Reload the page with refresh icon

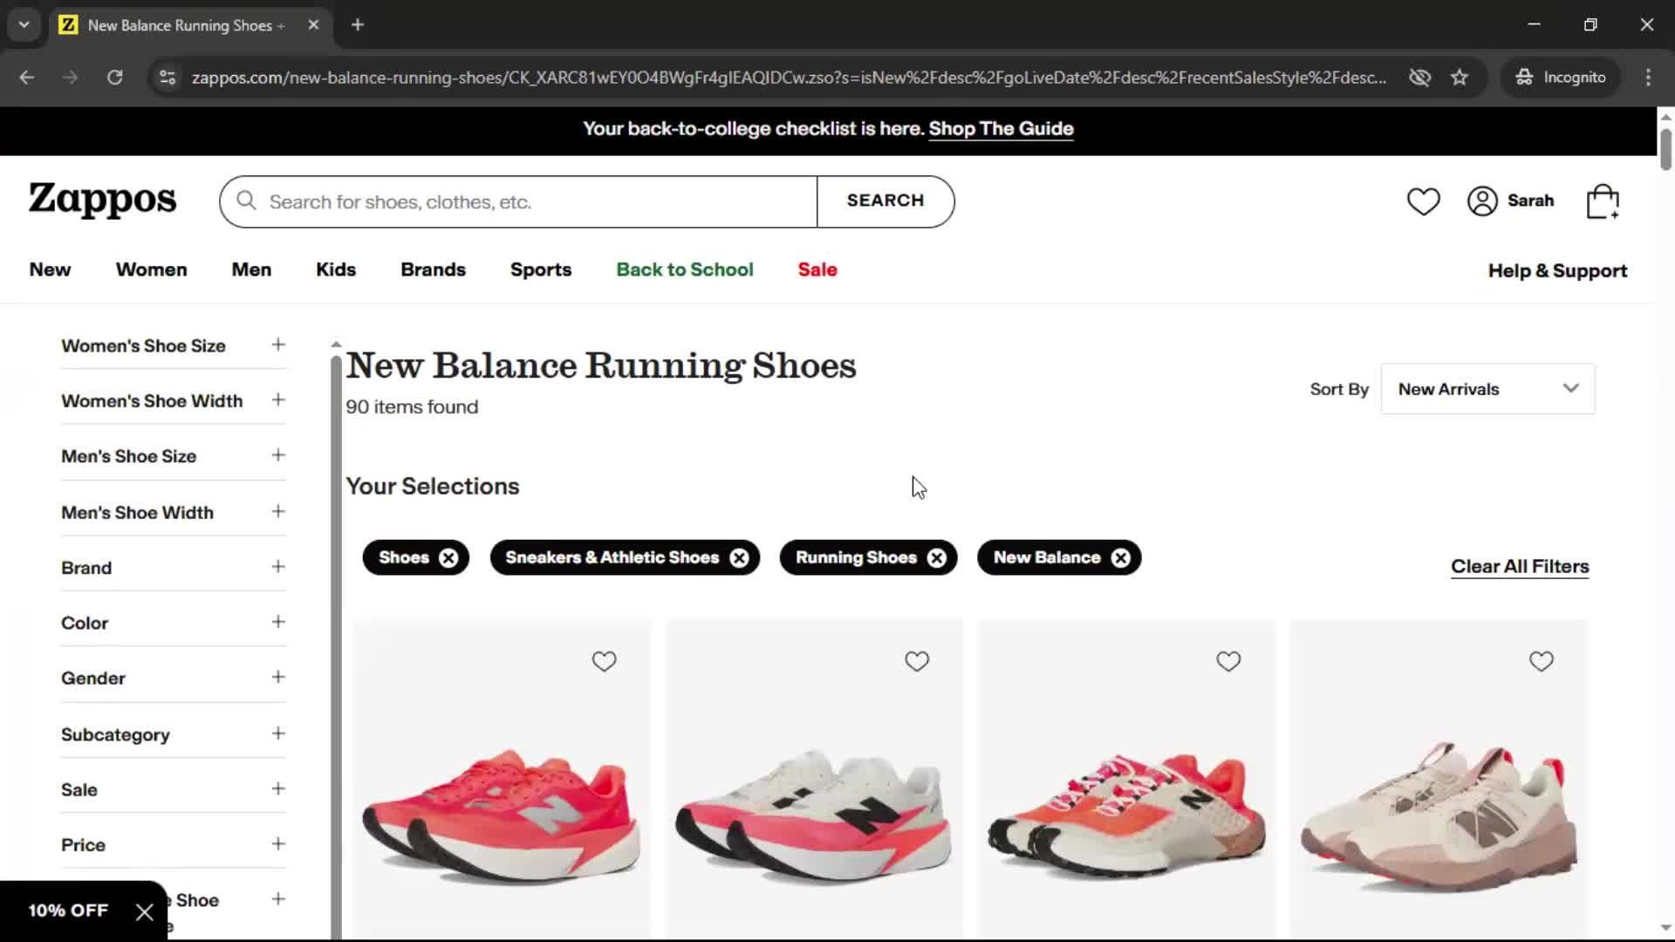coord(114,78)
